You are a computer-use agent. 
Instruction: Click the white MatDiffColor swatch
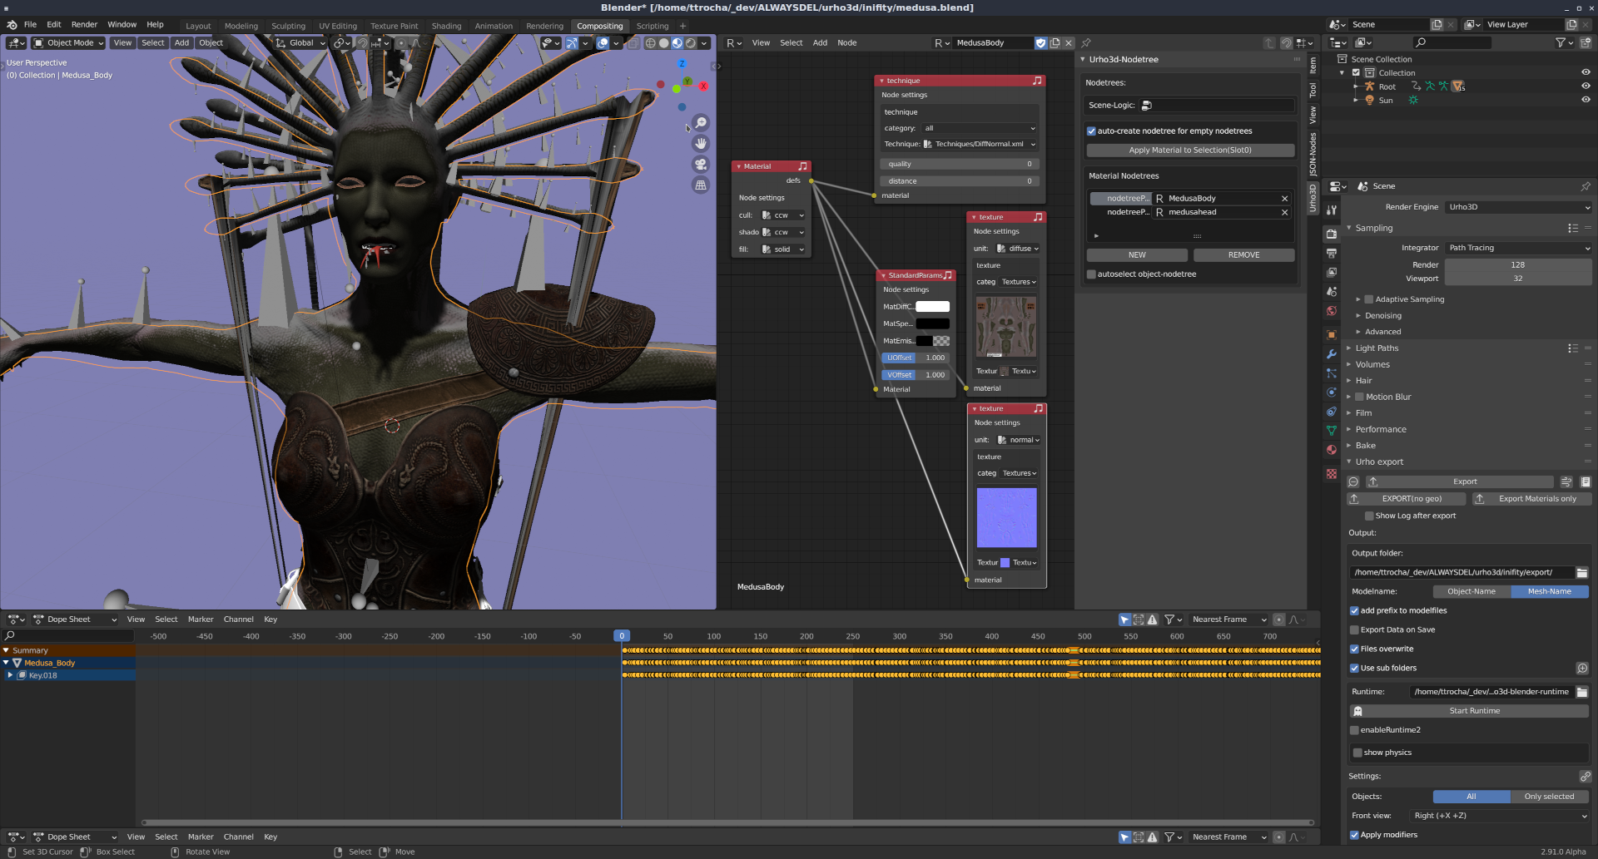click(x=932, y=307)
